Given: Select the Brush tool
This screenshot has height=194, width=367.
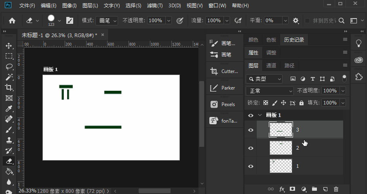Looking at the screenshot, I should point(9,129).
